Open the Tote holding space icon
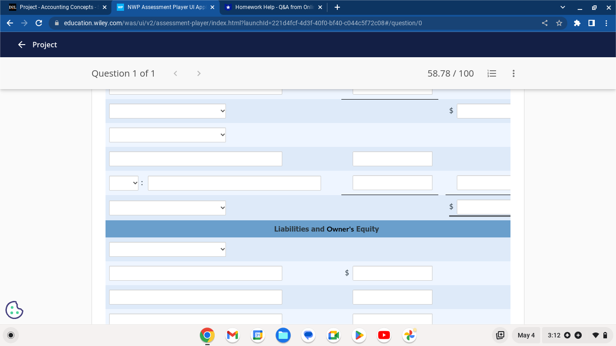 [500, 335]
